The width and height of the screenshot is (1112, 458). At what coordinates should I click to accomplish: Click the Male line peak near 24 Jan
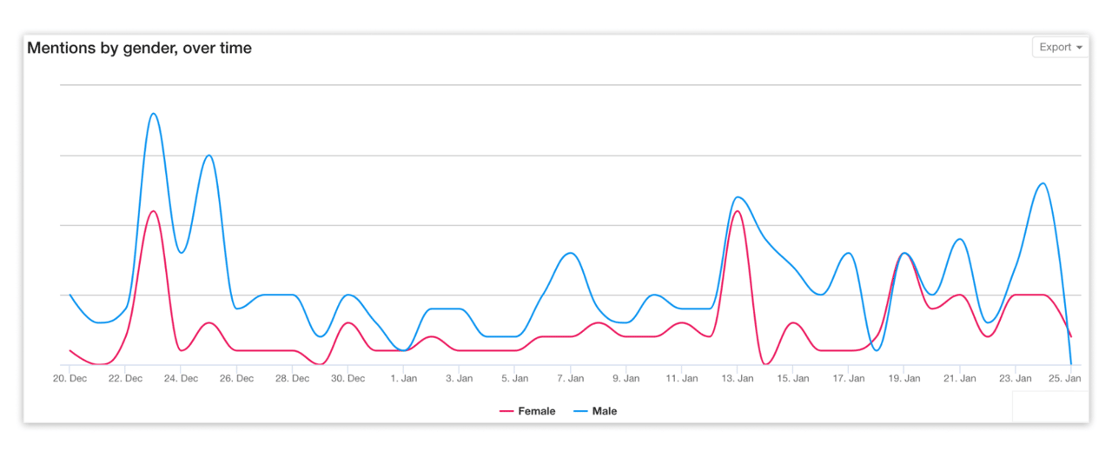point(1042,183)
